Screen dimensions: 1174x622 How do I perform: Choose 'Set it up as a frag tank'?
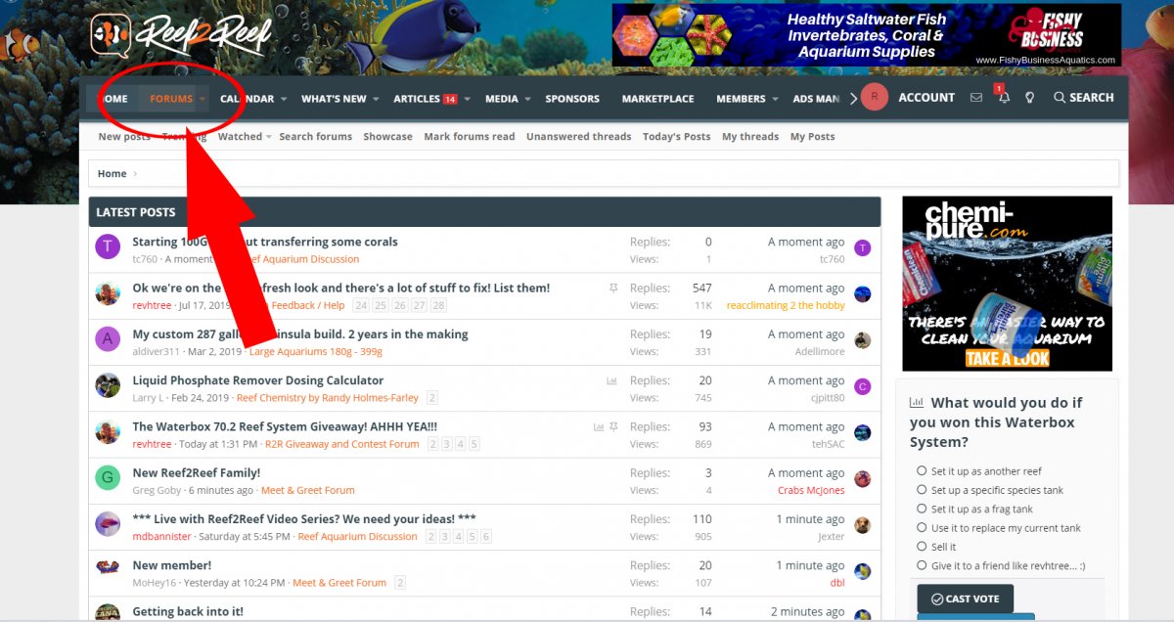click(x=922, y=509)
